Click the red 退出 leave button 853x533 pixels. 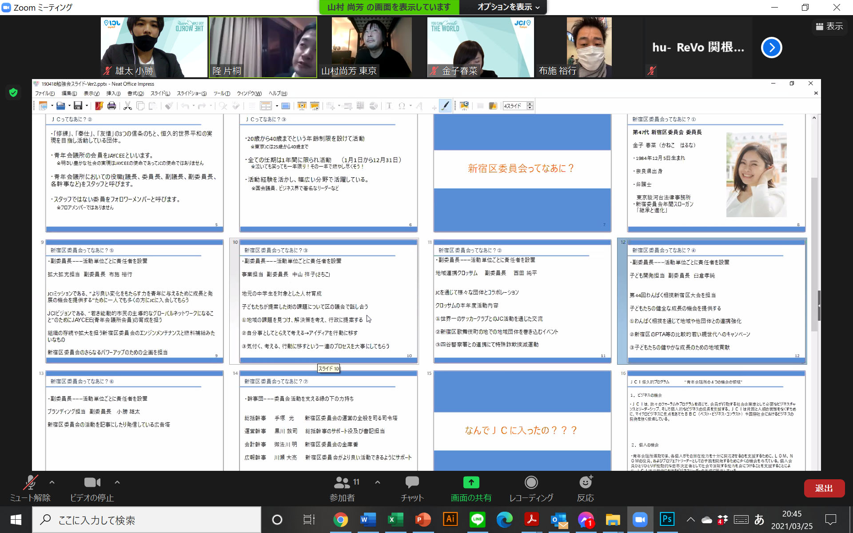pyautogui.click(x=824, y=488)
